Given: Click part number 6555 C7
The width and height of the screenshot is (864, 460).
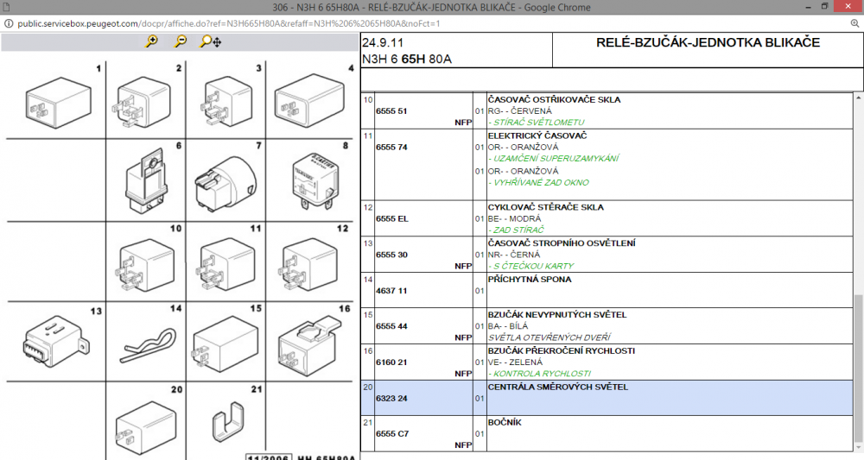Looking at the screenshot, I should coord(391,433).
